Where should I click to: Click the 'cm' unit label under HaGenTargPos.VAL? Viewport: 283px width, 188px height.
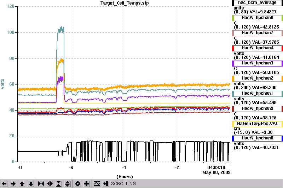[237, 129]
